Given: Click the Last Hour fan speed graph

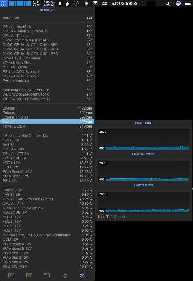Looking at the screenshot, I should pyautogui.click(x=143, y=140).
